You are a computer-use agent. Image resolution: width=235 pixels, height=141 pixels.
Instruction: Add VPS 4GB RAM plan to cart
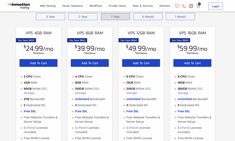click(x=38, y=63)
